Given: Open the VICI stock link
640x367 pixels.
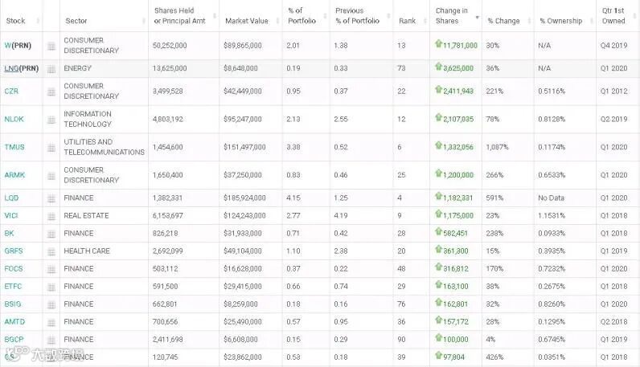Looking at the screenshot, I should pyautogui.click(x=11, y=216).
